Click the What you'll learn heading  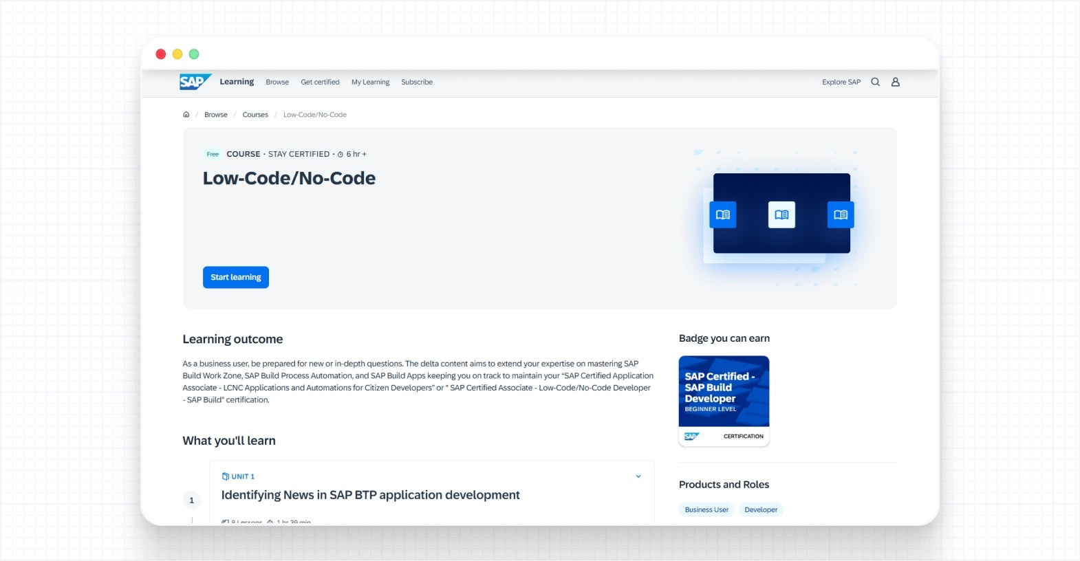(x=229, y=441)
